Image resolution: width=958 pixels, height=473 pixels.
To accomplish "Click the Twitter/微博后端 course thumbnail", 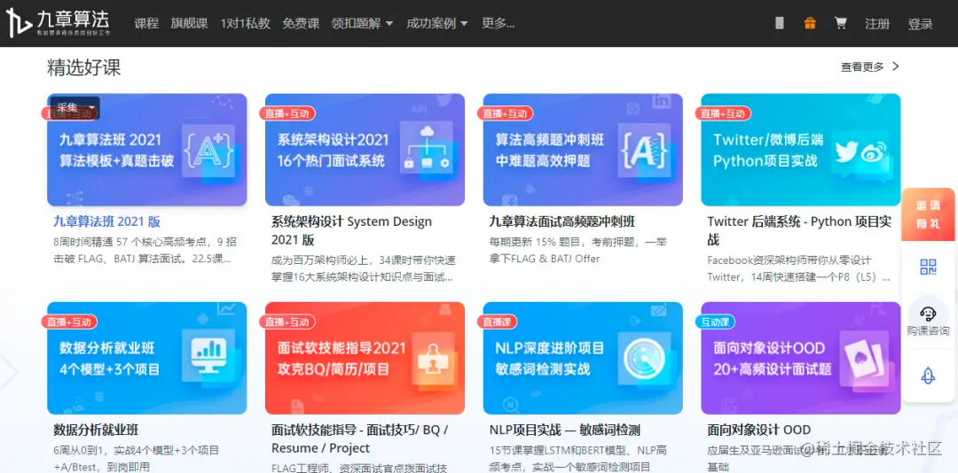I will 801,150.
